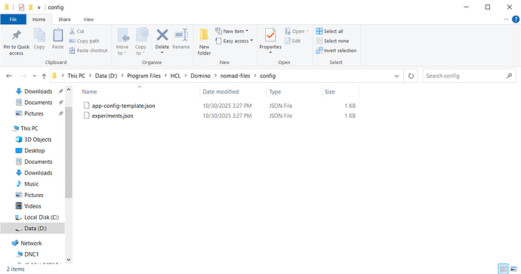Create a New folder
The image size is (521, 274).
click(204, 42)
